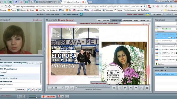Adjust the playback speed slider
The width and height of the screenshot is (177, 99).
point(76,88)
